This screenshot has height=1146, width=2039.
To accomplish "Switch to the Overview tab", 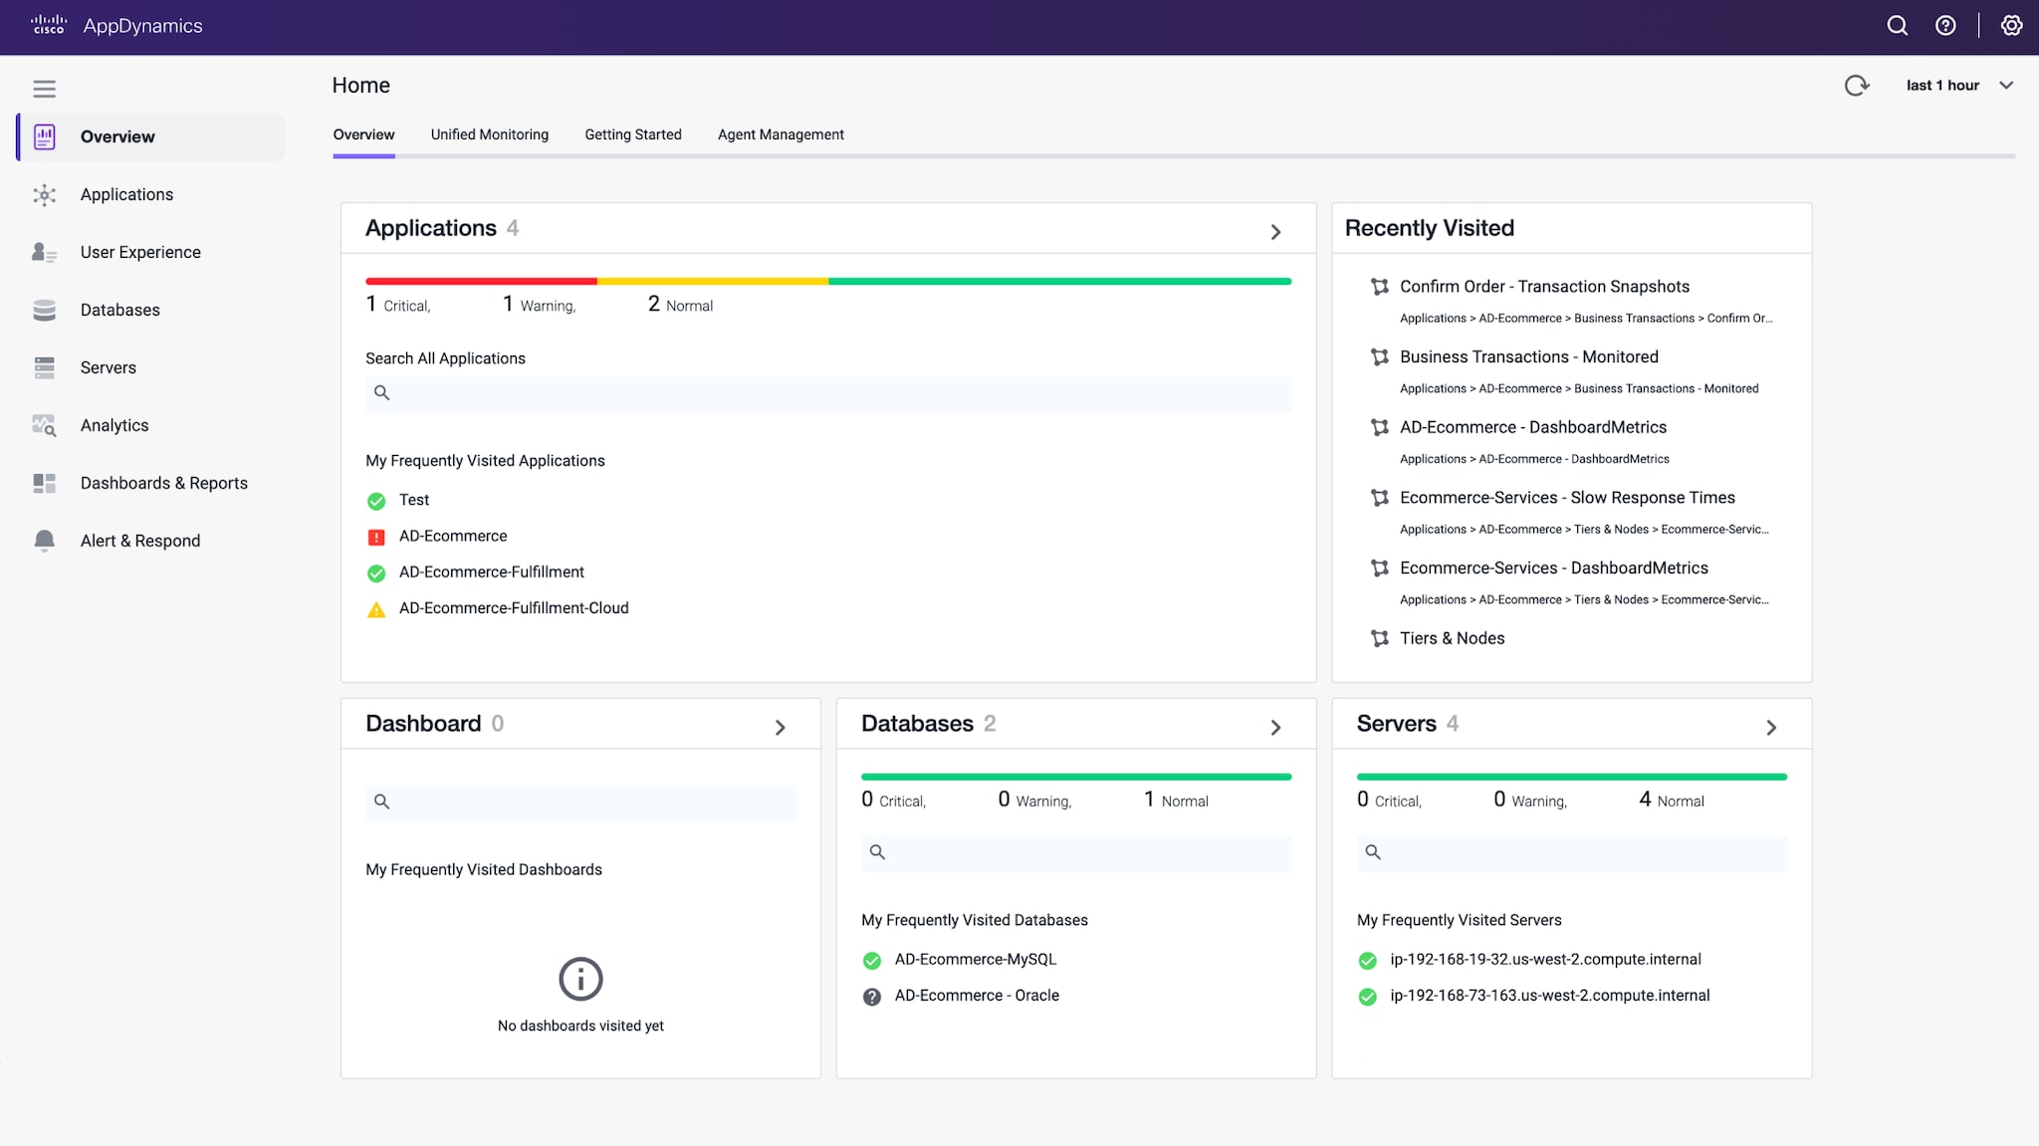I will pyautogui.click(x=363, y=134).
